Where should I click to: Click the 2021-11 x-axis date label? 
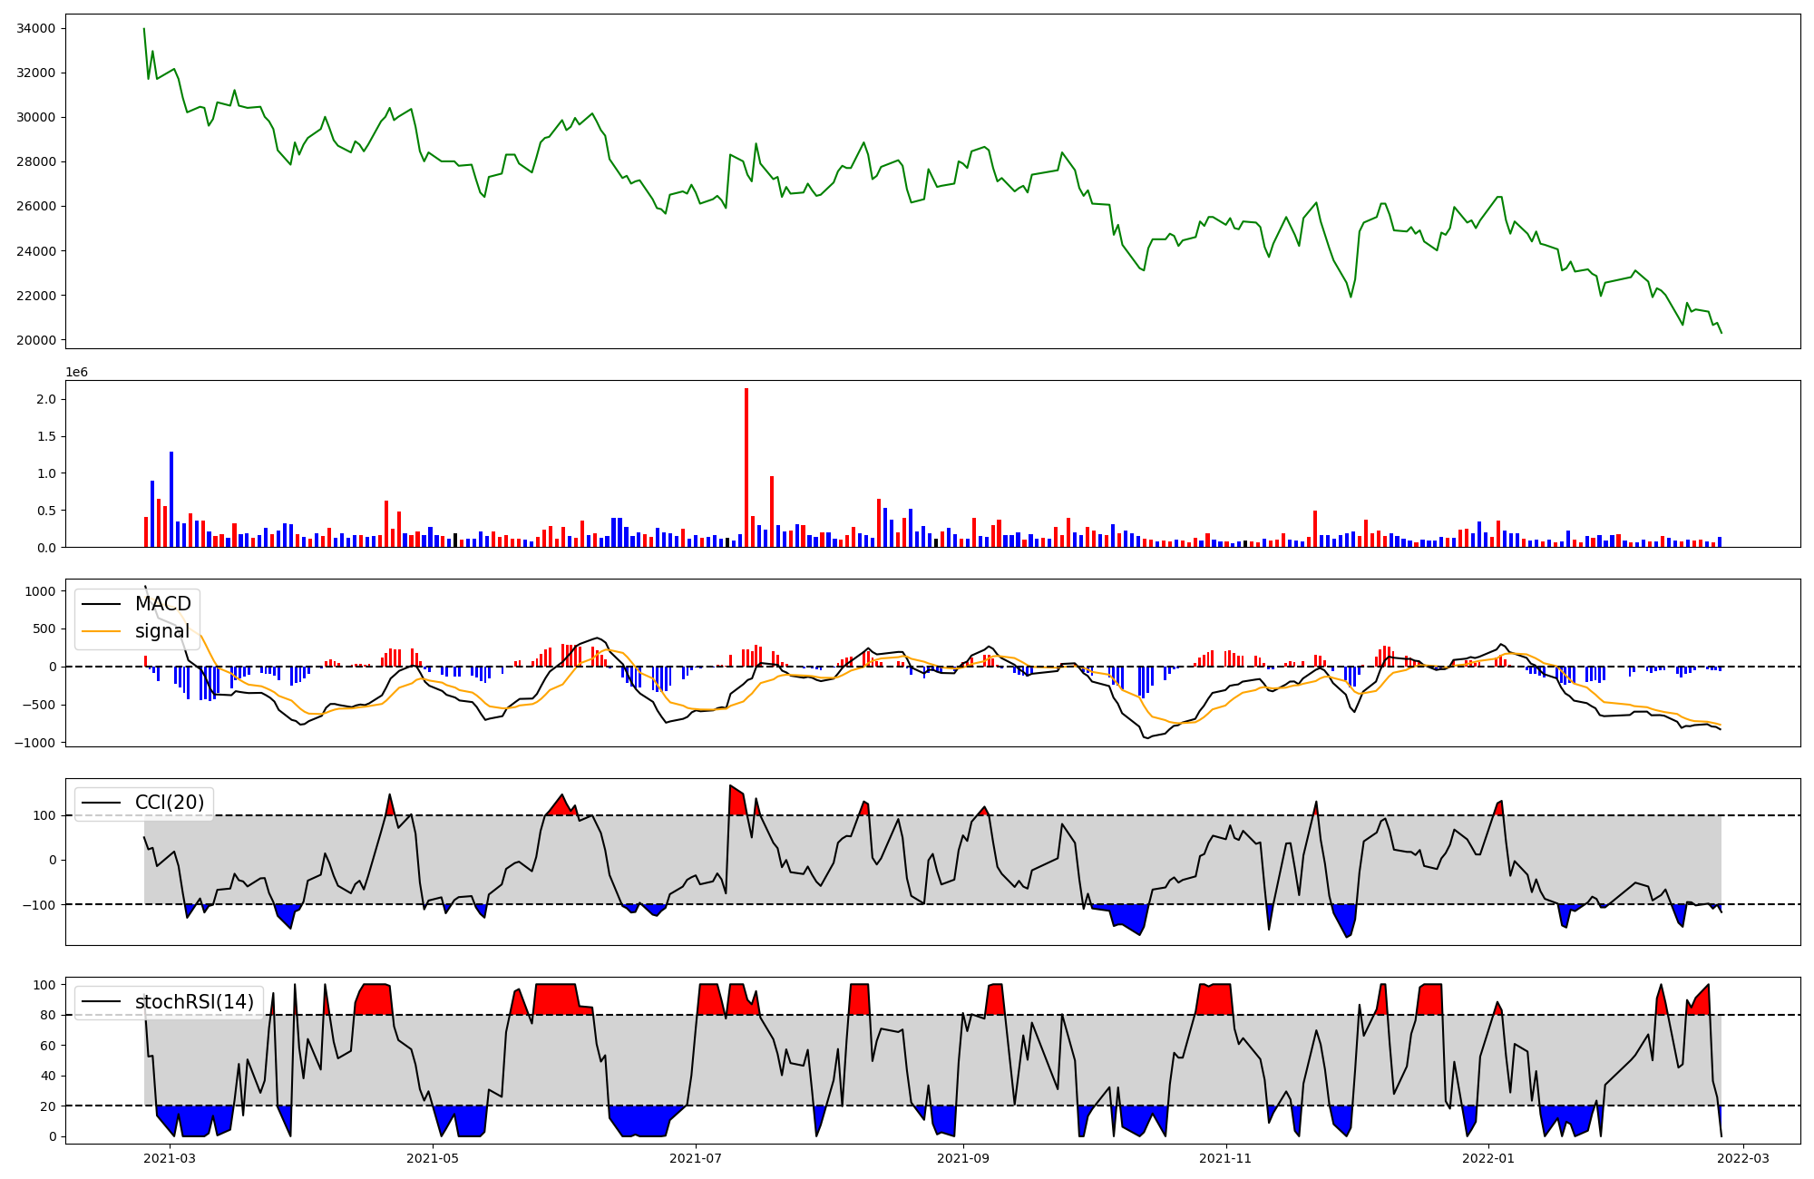click(1226, 1158)
